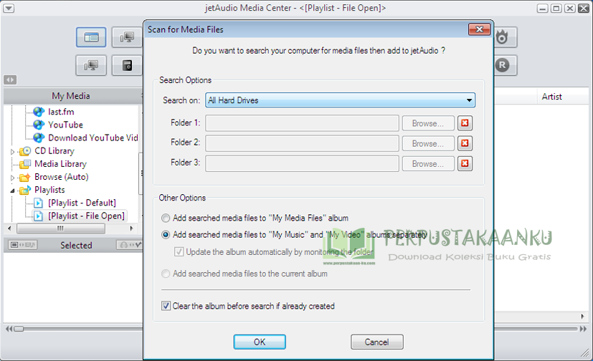593x361 pixels.
Task: Select last.fm in My Media tree
Action: (x=61, y=112)
